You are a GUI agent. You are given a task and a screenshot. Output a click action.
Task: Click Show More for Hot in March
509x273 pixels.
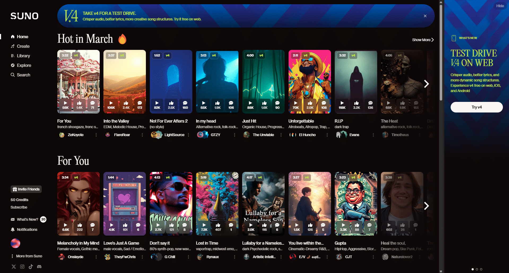pyautogui.click(x=423, y=40)
